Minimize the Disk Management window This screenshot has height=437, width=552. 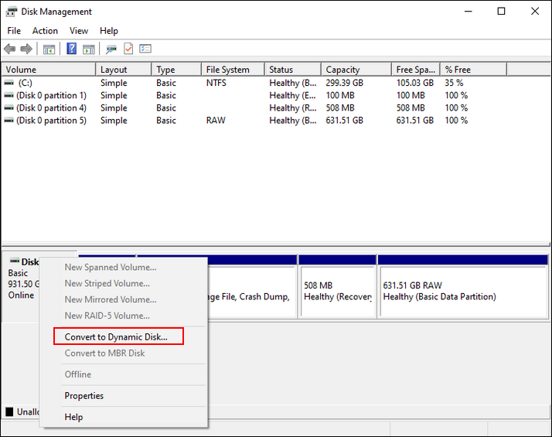468,12
